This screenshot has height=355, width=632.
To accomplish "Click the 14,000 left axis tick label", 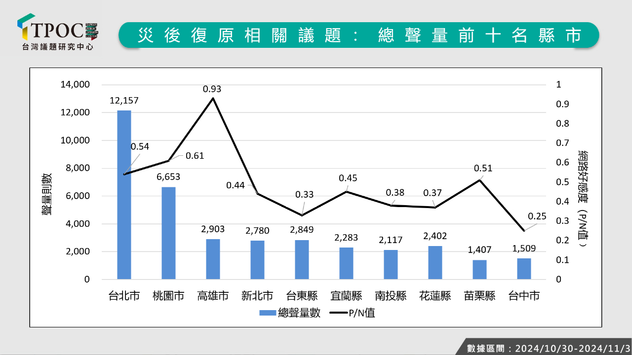I will [x=75, y=84].
